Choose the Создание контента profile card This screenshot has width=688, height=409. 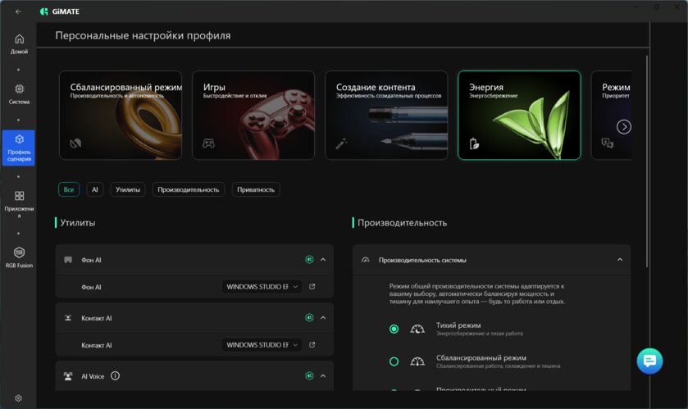point(386,116)
